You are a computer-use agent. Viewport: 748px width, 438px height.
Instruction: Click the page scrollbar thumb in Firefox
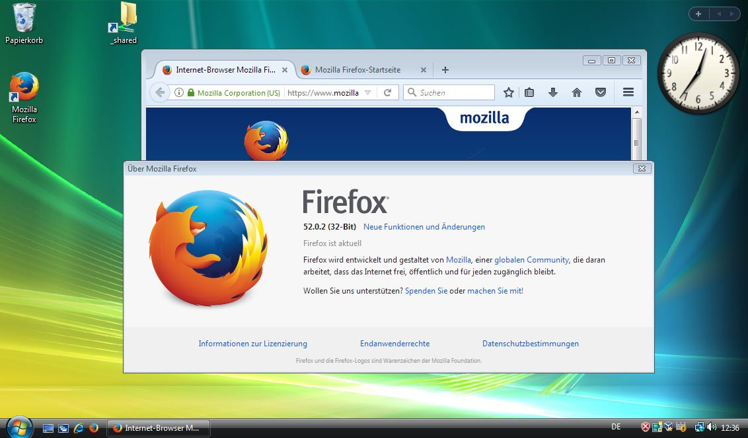636,139
